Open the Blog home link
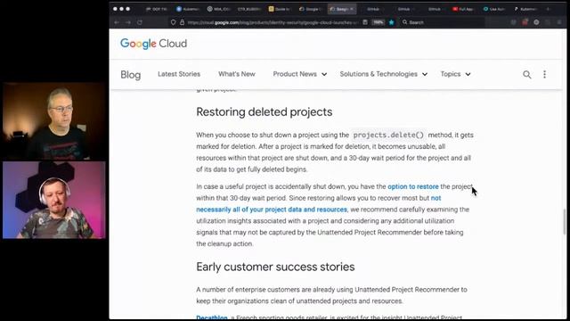 (x=131, y=75)
